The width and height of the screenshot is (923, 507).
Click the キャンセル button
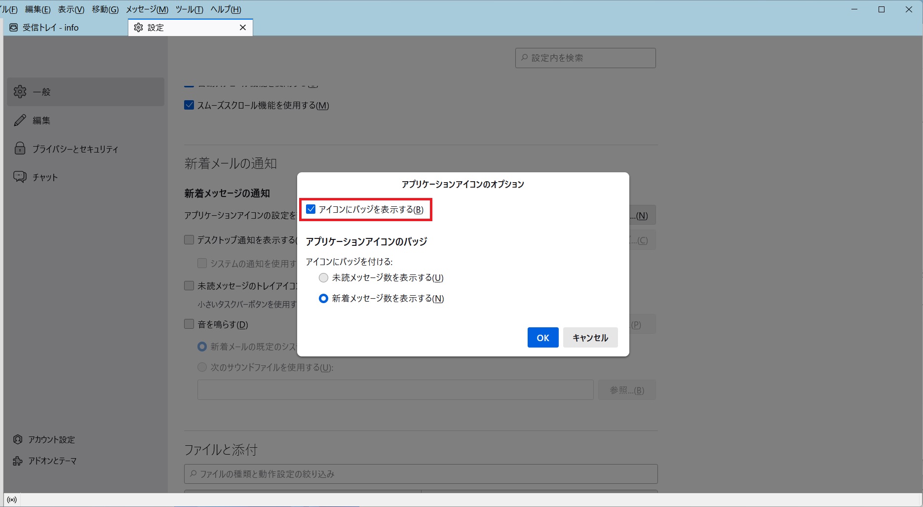click(590, 338)
